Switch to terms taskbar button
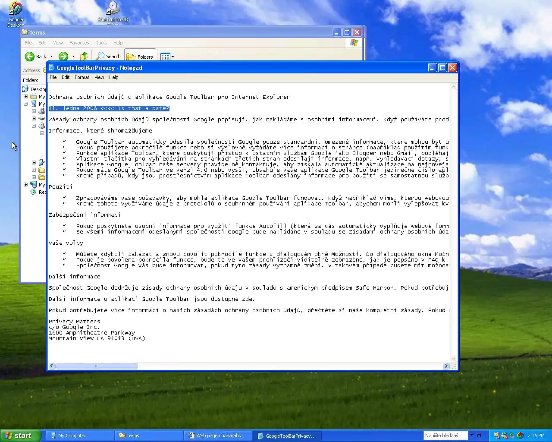552x442 pixels. (x=149, y=436)
